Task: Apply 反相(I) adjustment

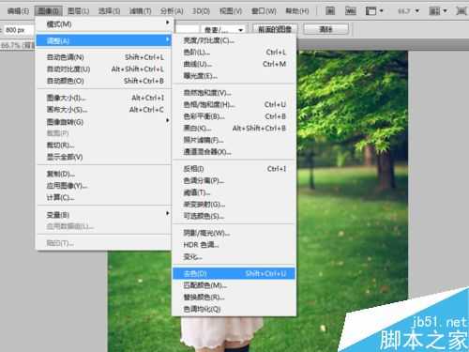Action: [234, 169]
